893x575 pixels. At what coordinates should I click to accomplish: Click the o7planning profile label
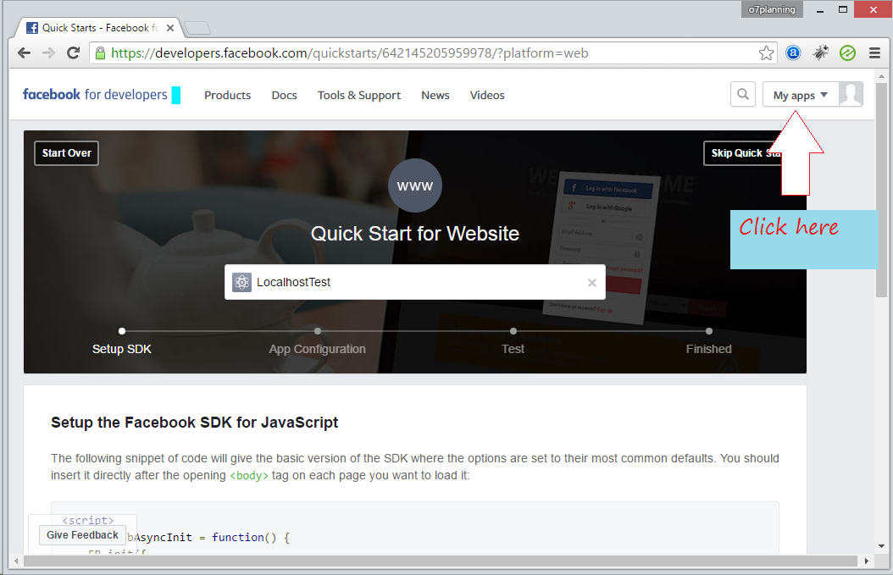[x=772, y=9]
